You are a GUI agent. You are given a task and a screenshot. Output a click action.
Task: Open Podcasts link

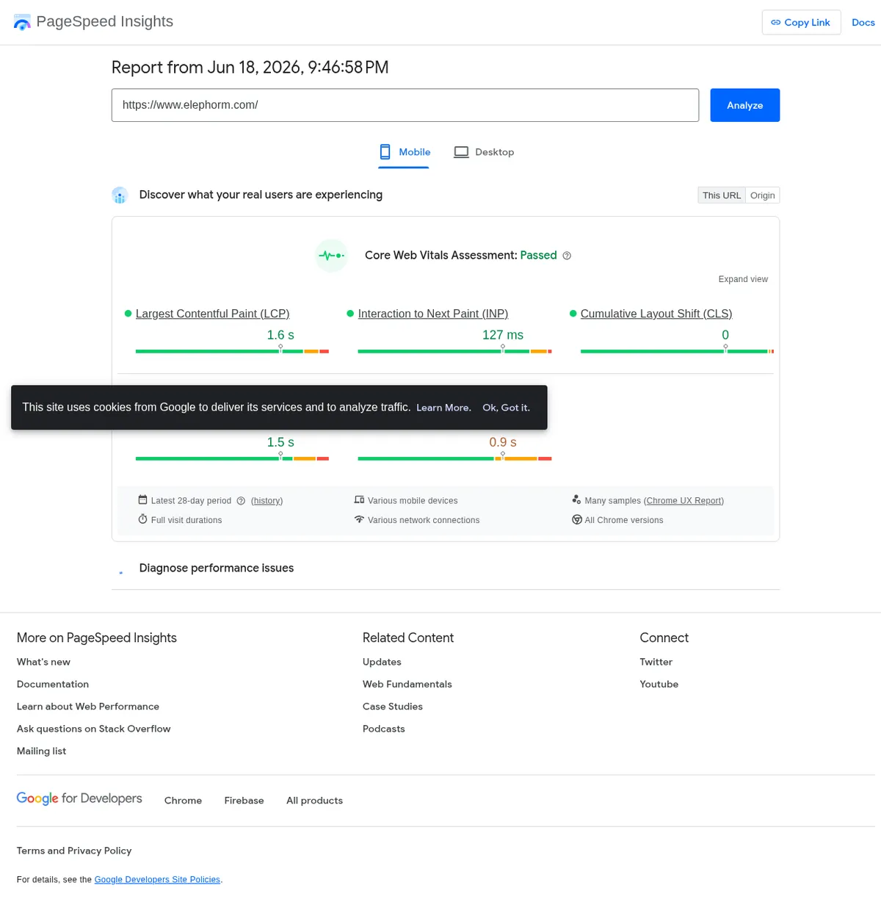384,729
